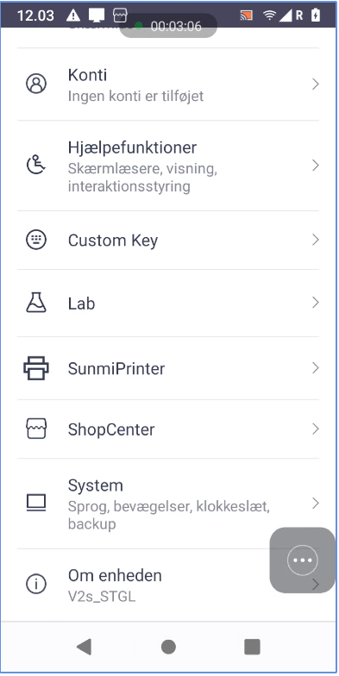339x676 pixels.
Task: Tap the SunmiPrinter printer icon
Action: tap(36, 368)
